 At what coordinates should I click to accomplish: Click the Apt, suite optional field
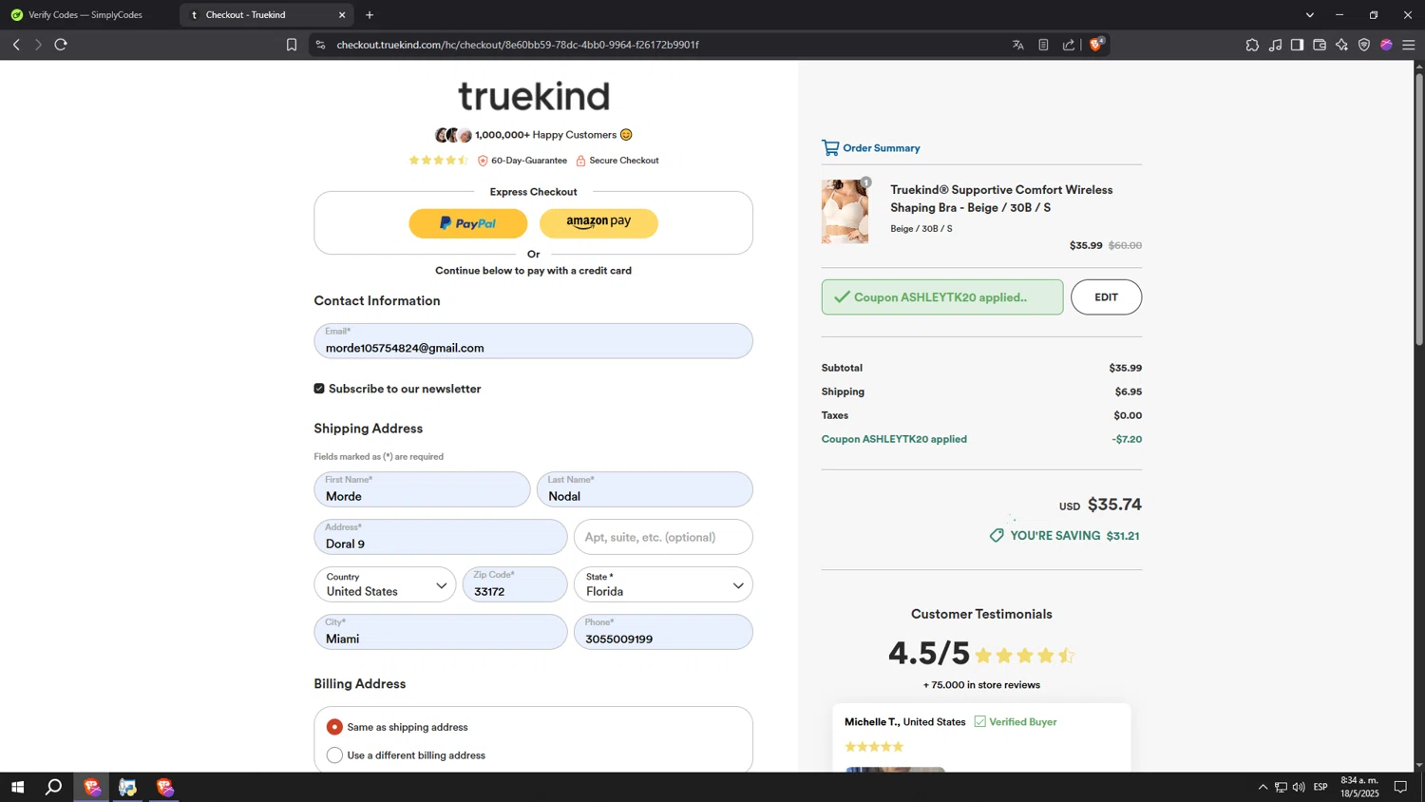(x=663, y=537)
